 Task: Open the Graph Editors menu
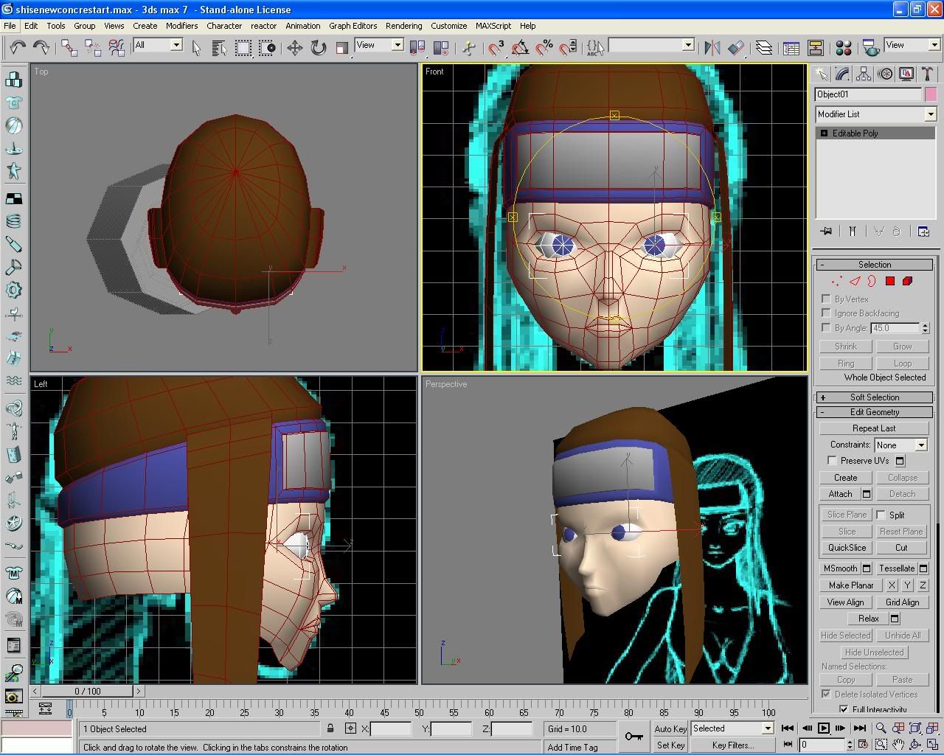pyautogui.click(x=353, y=25)
